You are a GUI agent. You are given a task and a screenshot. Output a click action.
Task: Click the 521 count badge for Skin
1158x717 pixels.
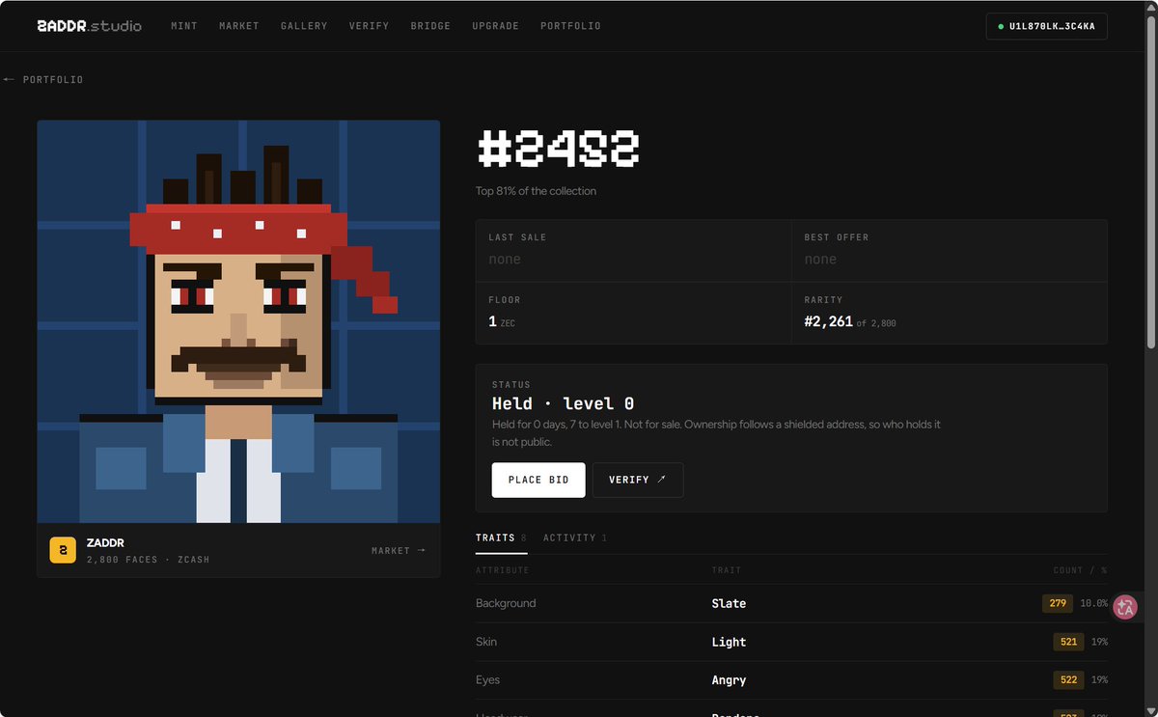click(x=1068, y=642)
